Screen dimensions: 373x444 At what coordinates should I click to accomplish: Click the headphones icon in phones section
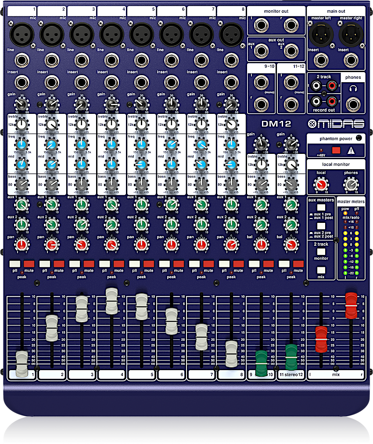[353, 89]
